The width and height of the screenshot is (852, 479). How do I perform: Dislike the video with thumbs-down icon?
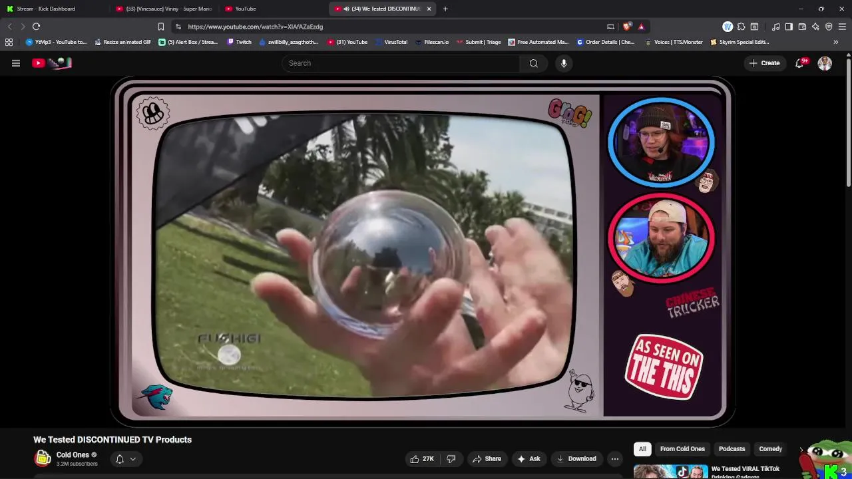451,458
